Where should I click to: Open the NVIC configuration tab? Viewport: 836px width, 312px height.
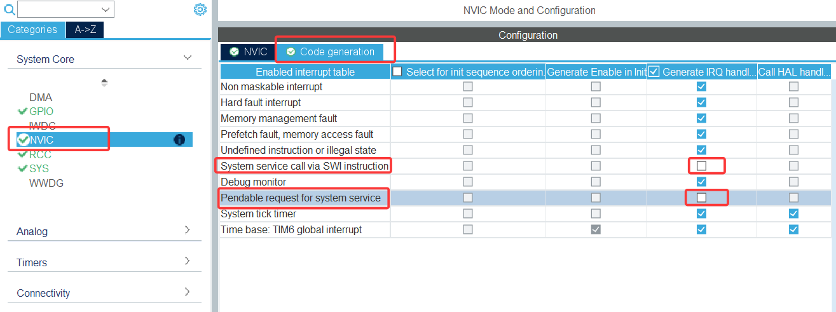click(x=248, y=51)
